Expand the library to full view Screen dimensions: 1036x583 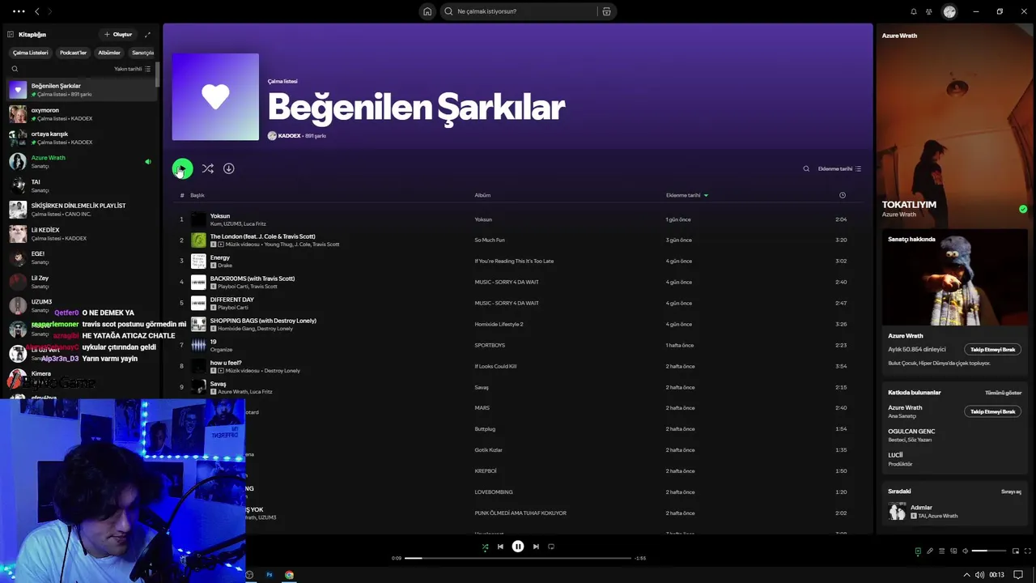point(147,35)
